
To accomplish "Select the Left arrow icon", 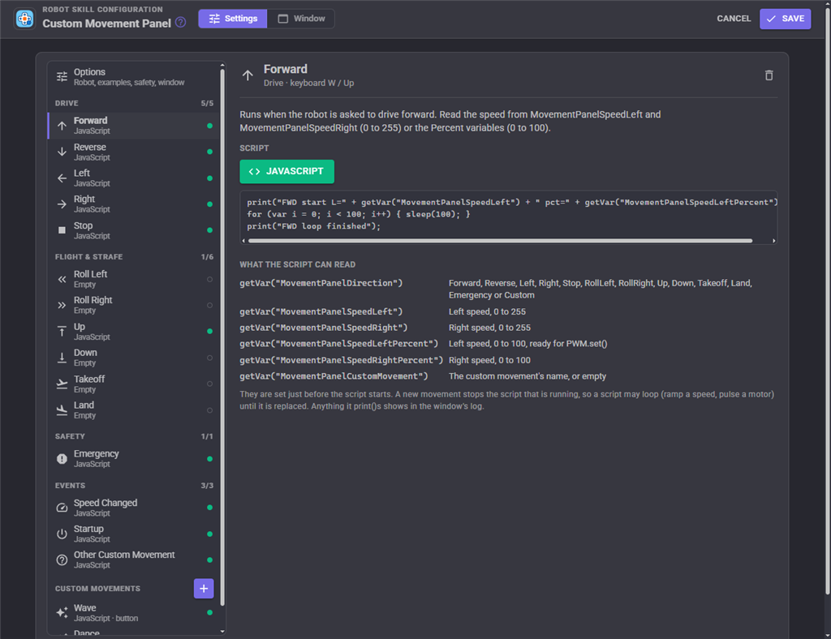I will pos(62,178).
